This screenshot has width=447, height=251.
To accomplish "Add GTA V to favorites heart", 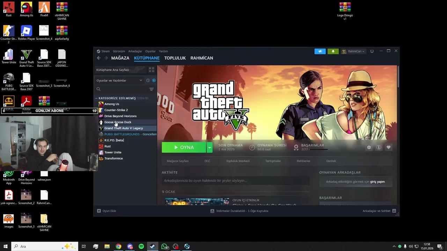I will point(388,147).
